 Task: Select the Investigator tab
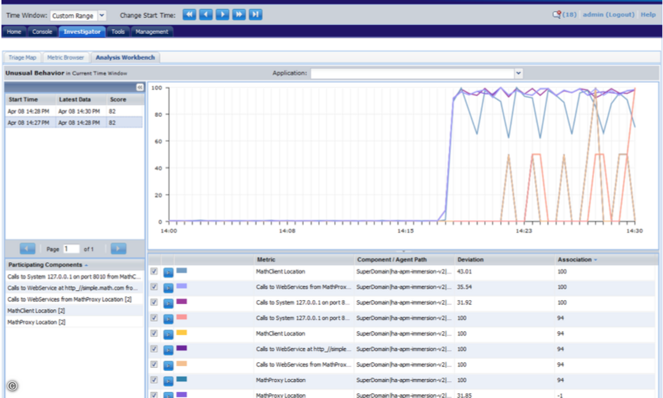point(82,32)
